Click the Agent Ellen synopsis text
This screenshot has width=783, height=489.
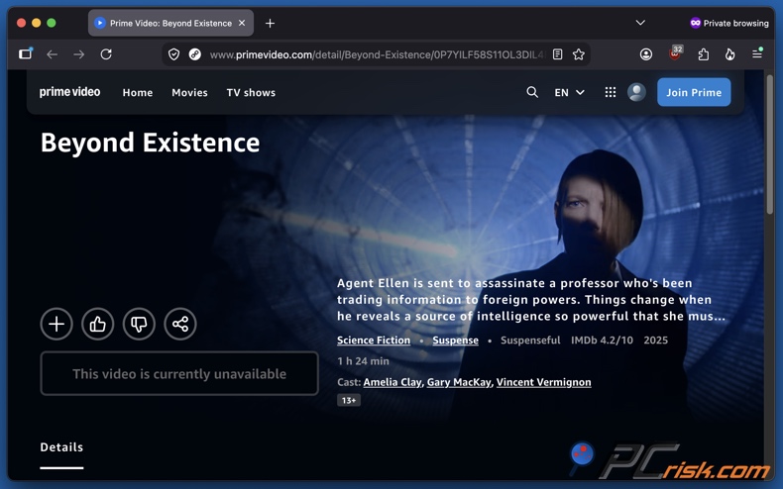(x=531, y=300)
